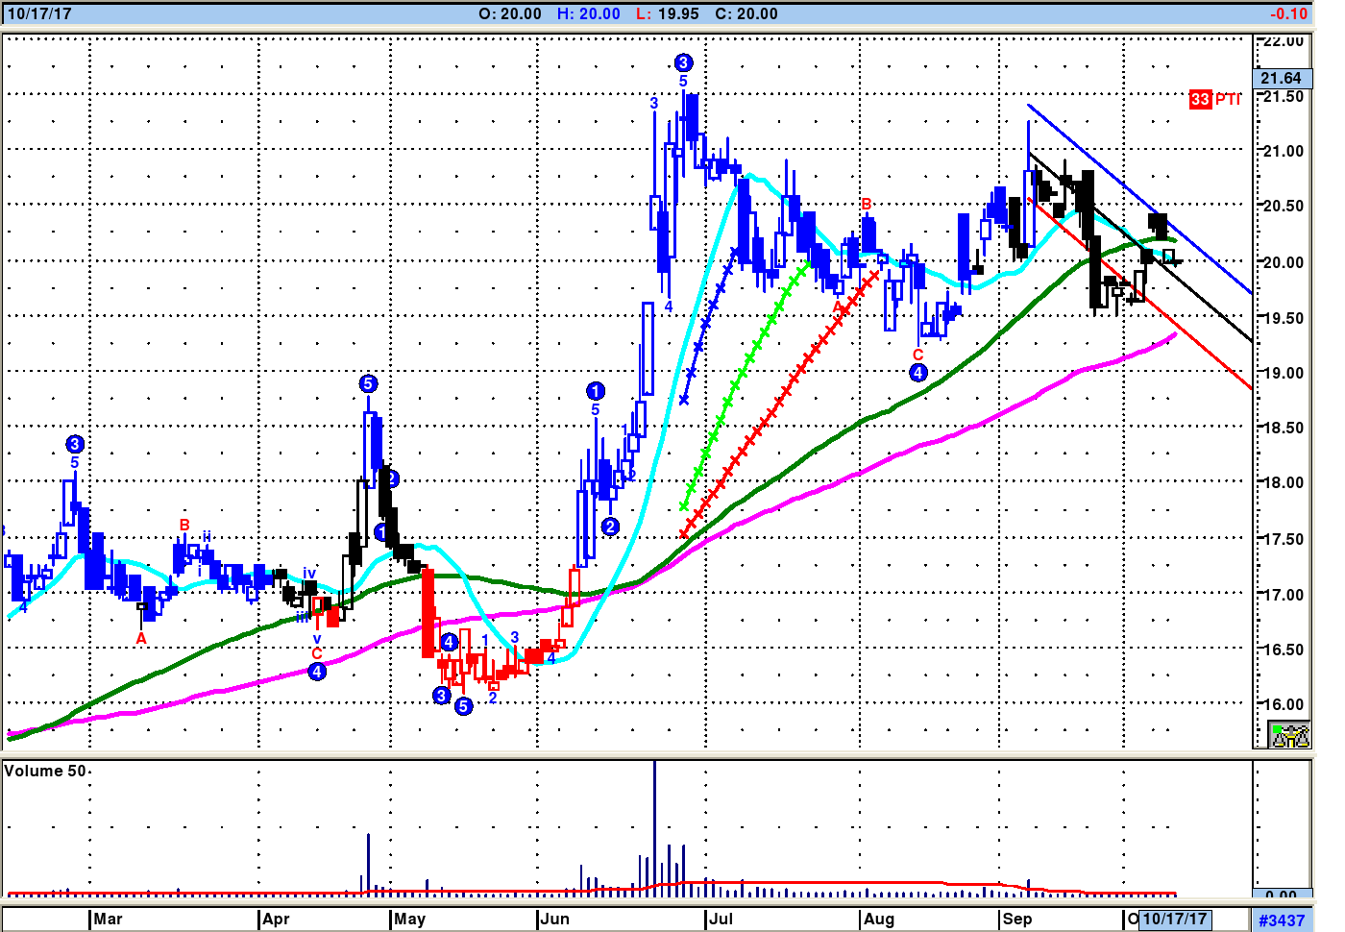
Task: Click the #3437 bar count box
Action: [x=1282, y=920]
